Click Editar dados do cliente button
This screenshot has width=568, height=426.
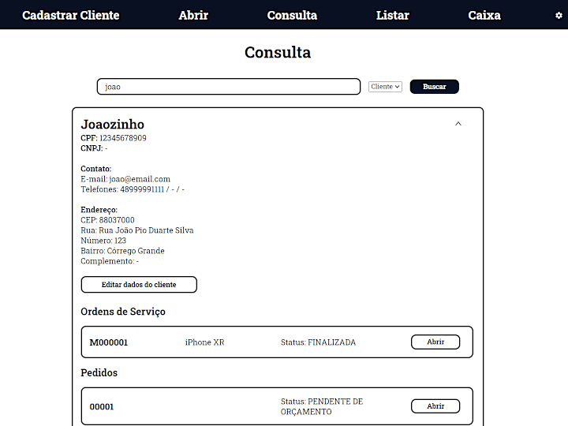[139, 284]
